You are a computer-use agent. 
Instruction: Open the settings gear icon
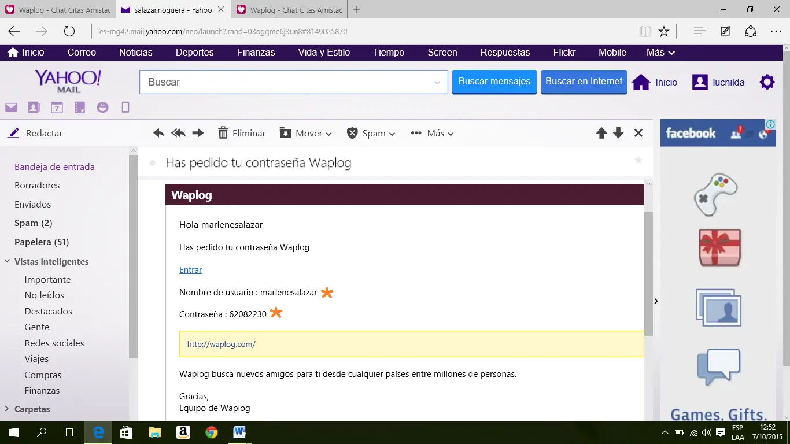pos(767,82)
